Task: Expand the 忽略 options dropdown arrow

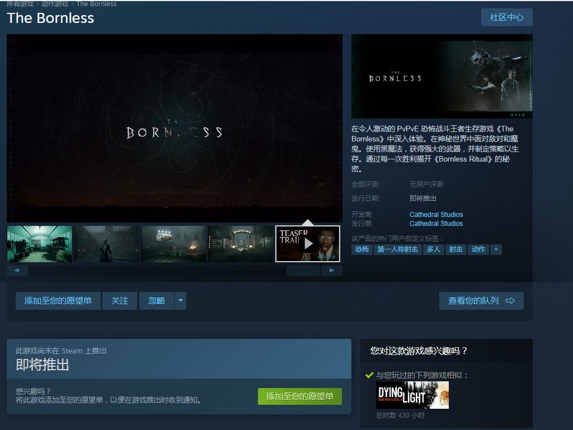Action: click(181, 301)
